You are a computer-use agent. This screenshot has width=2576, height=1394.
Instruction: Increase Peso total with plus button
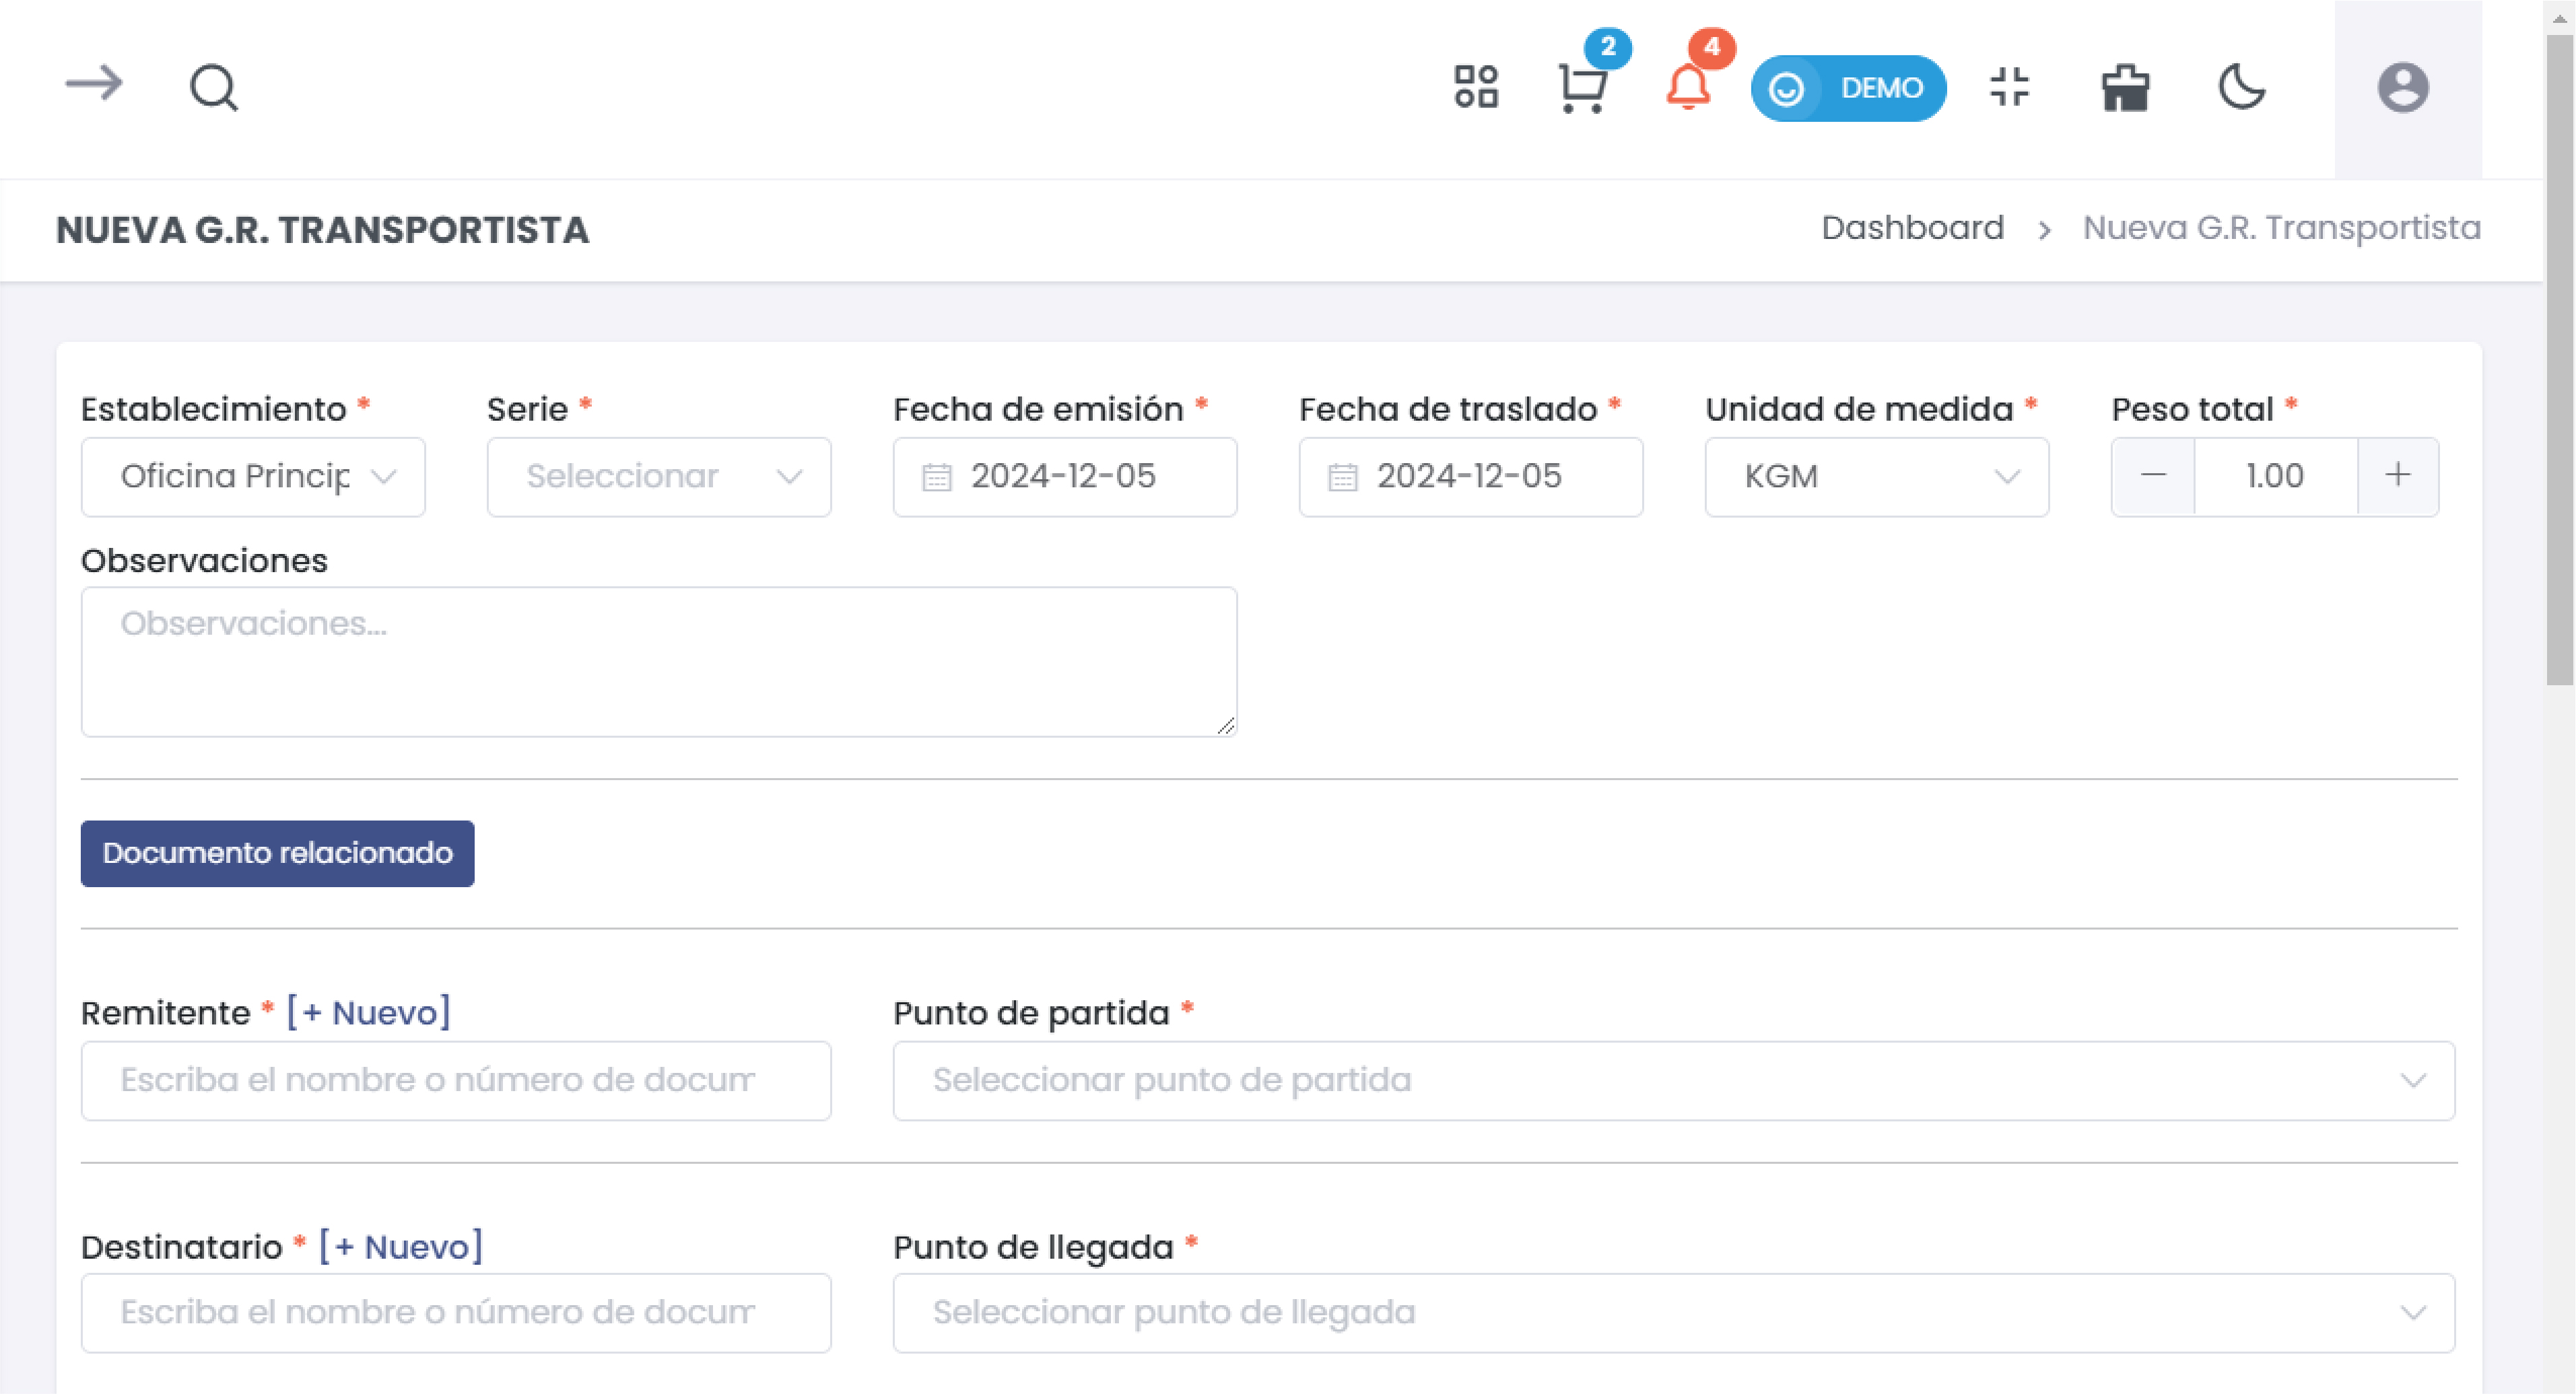(x=2397, y=476)
